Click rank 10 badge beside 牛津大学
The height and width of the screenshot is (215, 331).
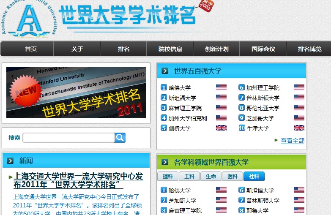click(242, 128)
